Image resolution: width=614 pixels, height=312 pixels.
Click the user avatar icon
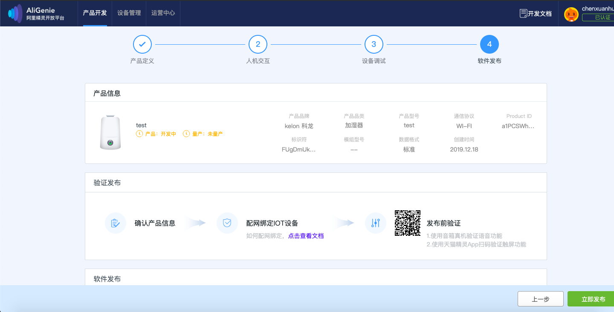pyautogui.click(x=571, y=14)
